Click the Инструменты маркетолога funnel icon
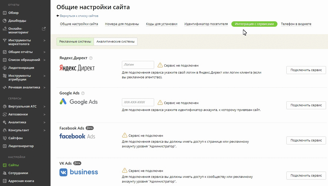This screenshot has height=186, width=328. pos(4,40)
